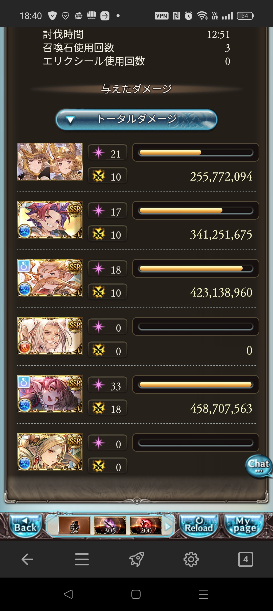Image resolution: width=273 pixels, height=611 pixels.
Task: Tap the skill count icon showing 33
Action: click(x=99, y=385)
